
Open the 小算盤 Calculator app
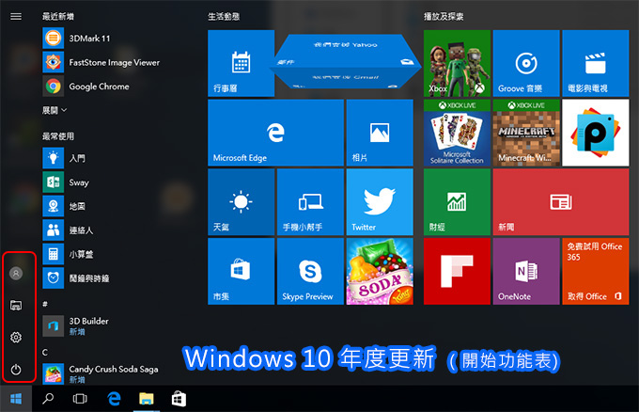[x=68, y=254]
